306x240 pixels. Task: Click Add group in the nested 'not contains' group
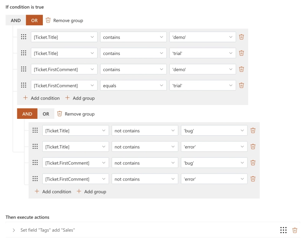point(91,191)
